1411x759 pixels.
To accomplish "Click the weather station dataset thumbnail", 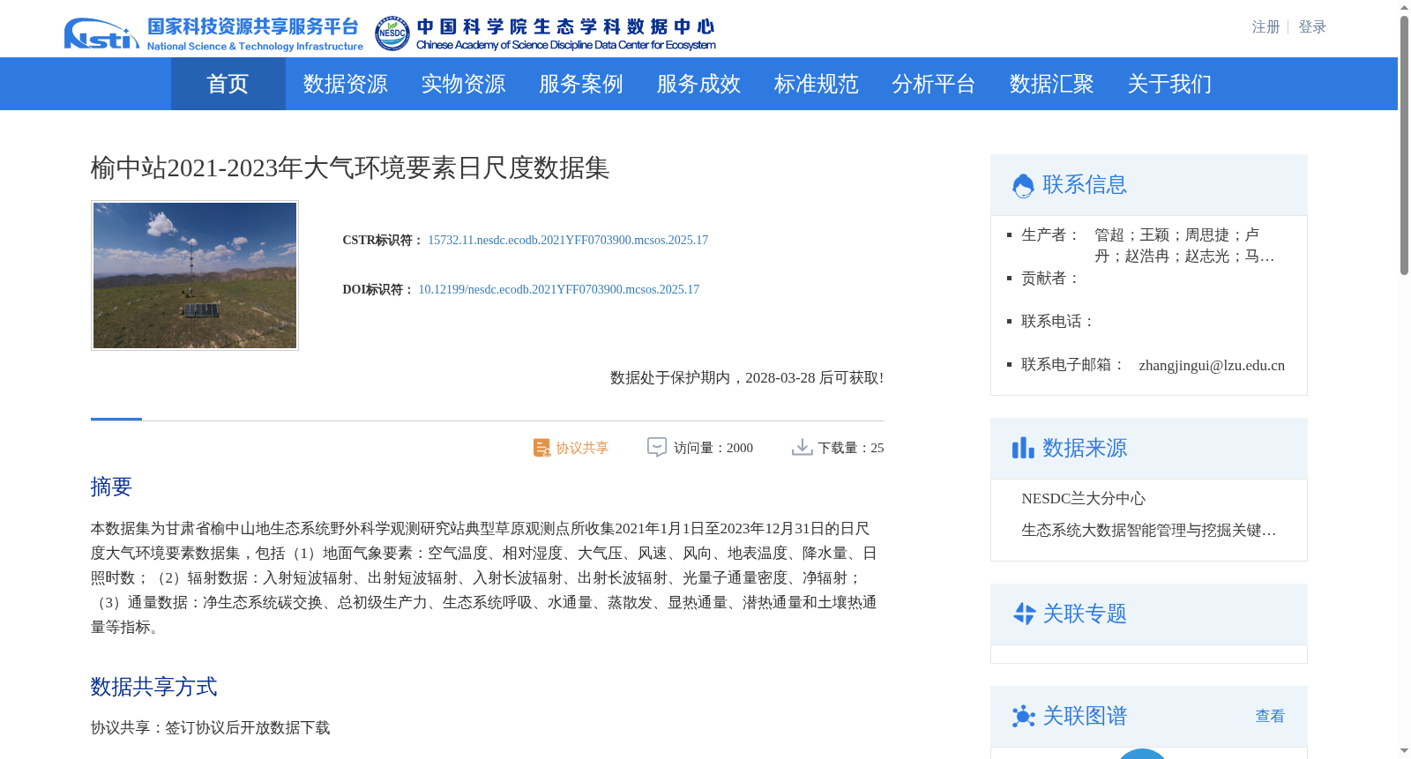I will tap(195, 275).
